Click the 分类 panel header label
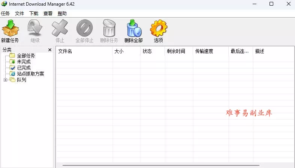 pyautogui.click(x=7, y=50)
